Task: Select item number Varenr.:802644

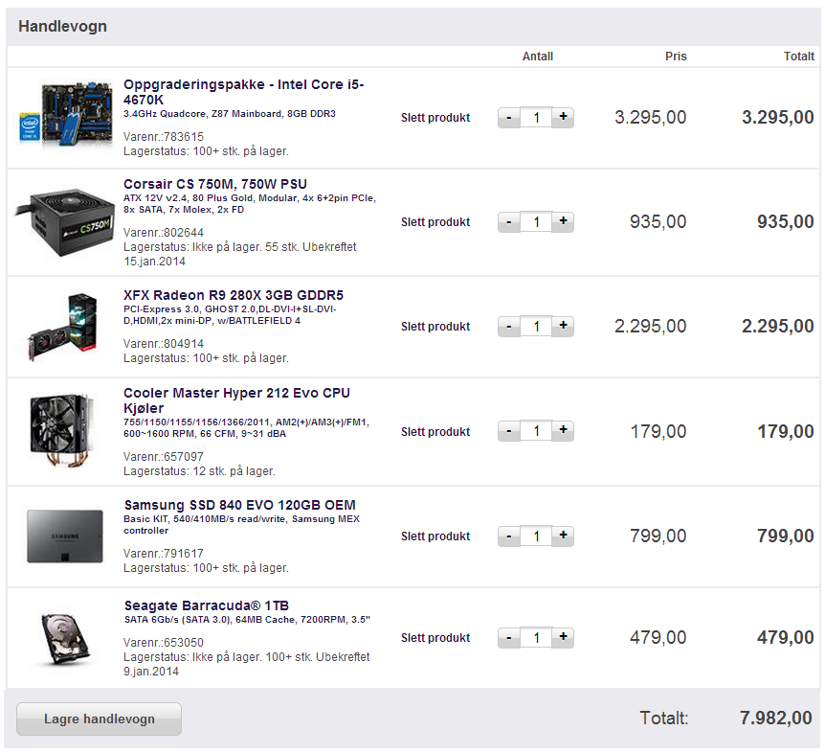Action: coord(163,233)
